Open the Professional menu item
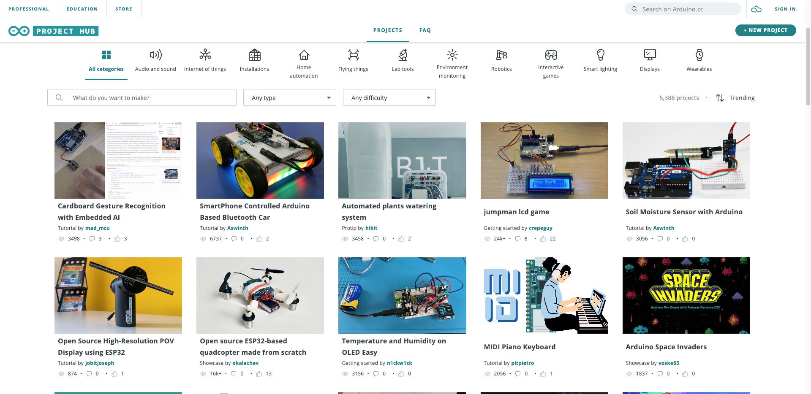 click(x=29, y=9)
